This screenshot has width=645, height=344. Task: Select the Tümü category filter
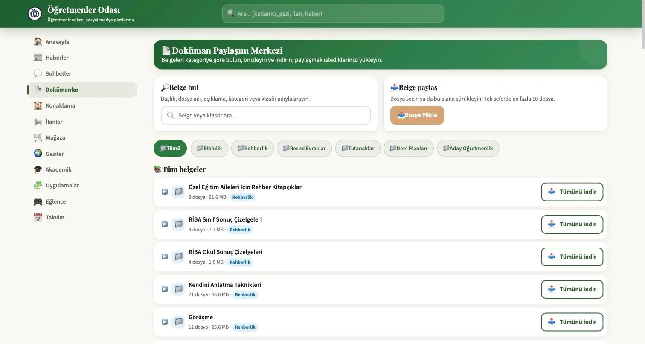[x=170, y=149]
